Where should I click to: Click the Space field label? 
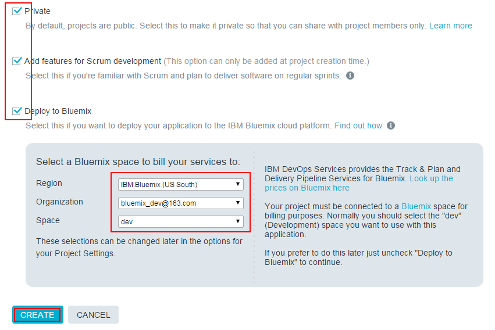click(x=48, y=220)
